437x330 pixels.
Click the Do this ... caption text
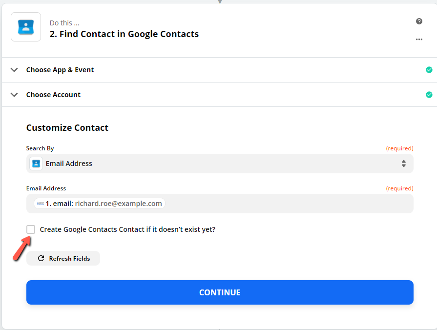point(64,23)
